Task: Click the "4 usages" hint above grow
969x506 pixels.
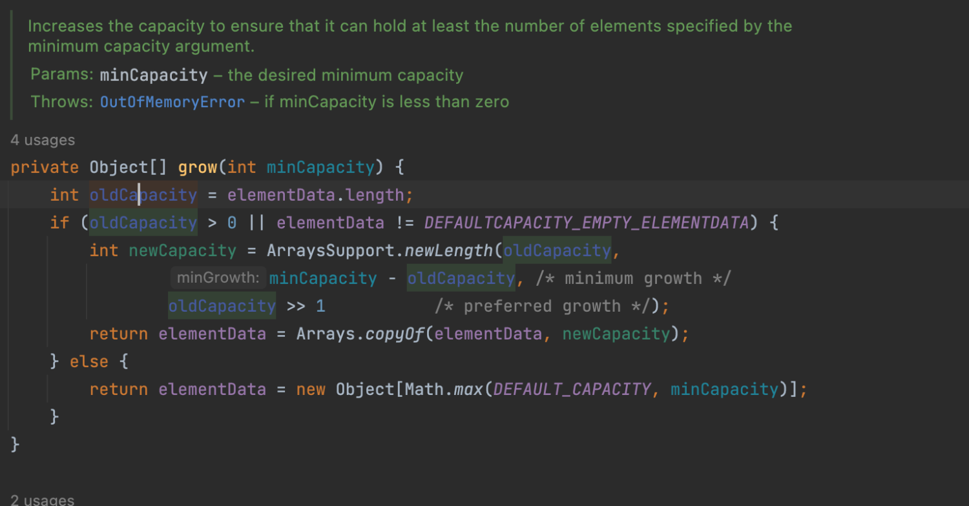Action: coord(43,140)
